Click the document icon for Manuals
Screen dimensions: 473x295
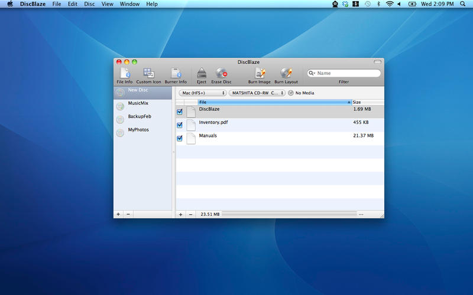pos(191,138)
